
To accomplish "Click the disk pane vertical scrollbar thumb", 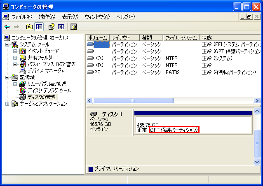I will point(257,144).
